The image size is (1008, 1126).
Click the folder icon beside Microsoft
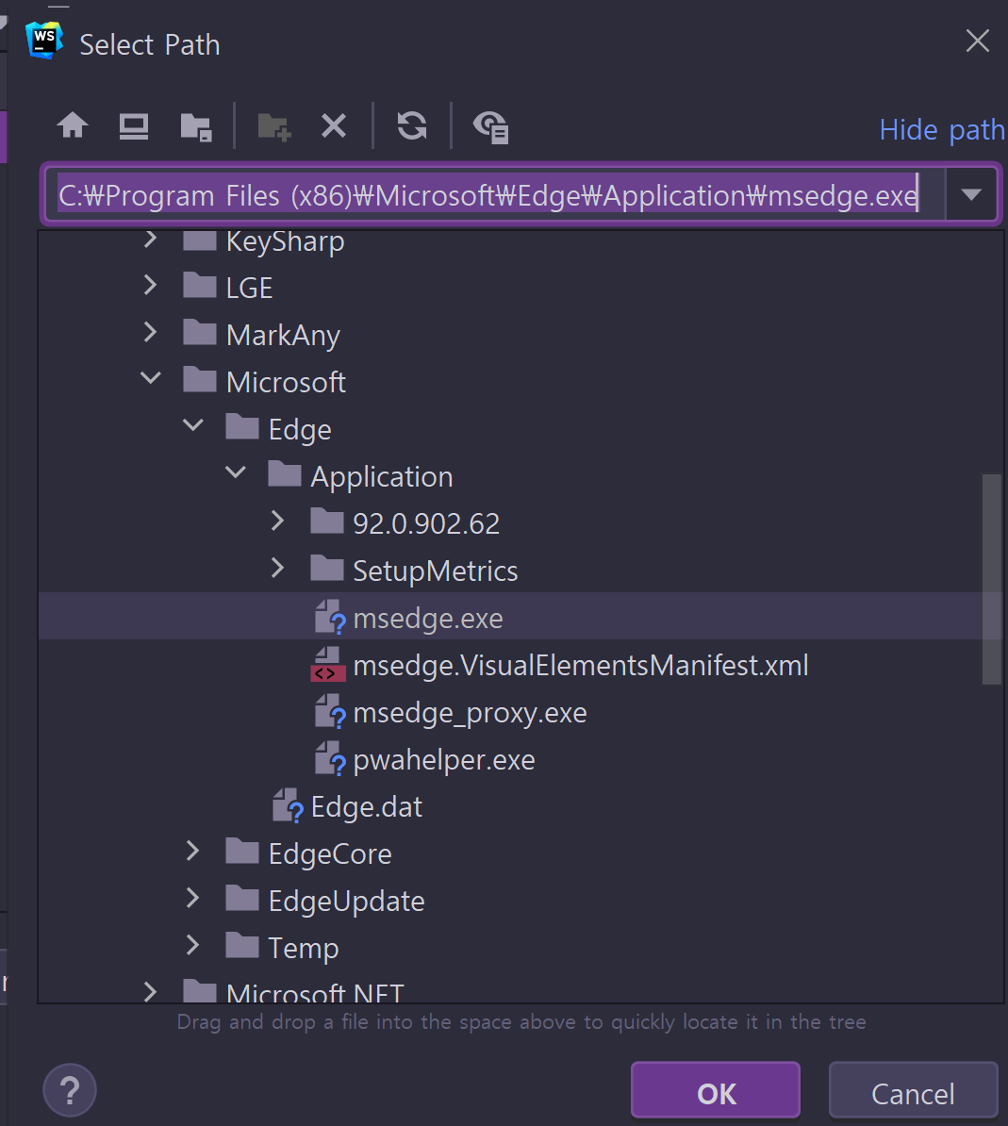(x=200, y=379)
